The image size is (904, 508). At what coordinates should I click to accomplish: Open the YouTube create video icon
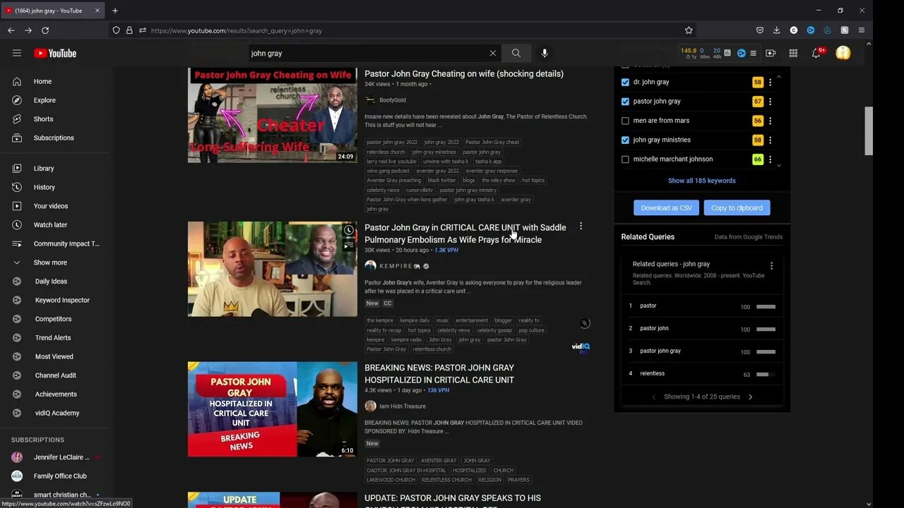click(x=771, y=53)
